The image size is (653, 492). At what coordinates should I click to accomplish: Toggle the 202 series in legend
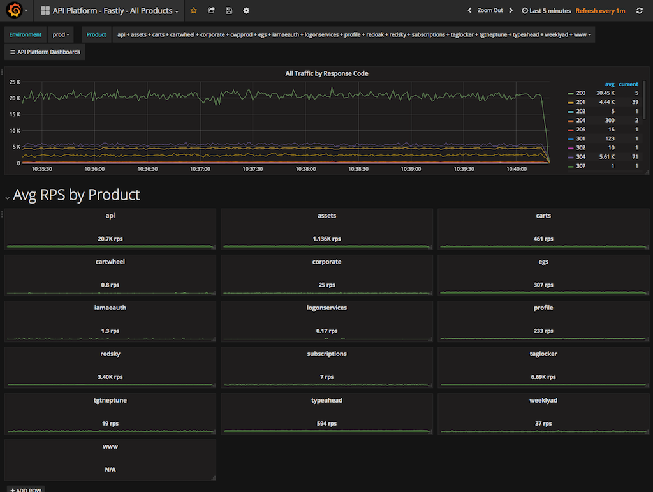(x=580, y=111)
